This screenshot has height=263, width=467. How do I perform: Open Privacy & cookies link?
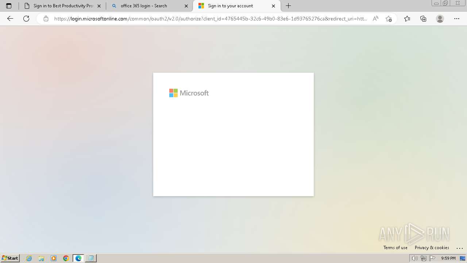click(432, 248)
